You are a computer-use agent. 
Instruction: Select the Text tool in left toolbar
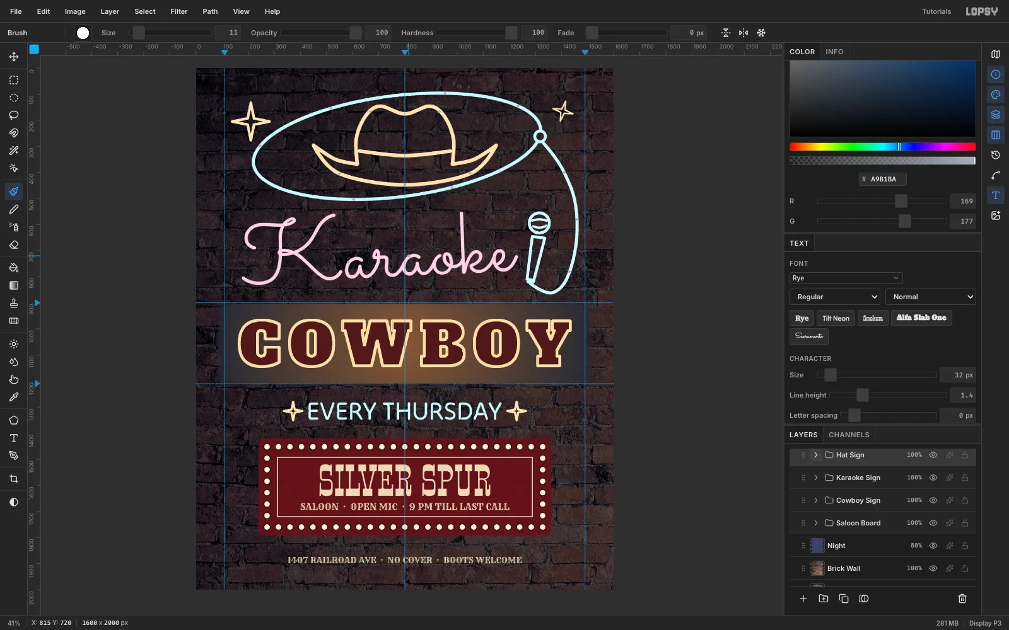click(x=14, y=438)
